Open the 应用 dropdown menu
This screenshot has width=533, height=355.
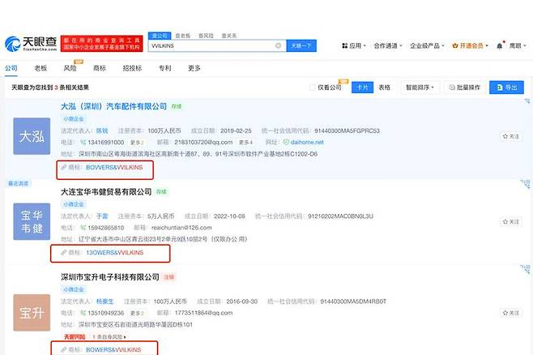pyautogui.click(x=354, y=45)
